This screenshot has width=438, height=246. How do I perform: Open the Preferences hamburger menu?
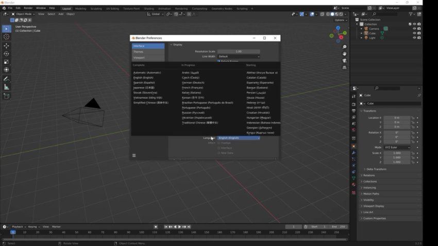coord(134,155)
